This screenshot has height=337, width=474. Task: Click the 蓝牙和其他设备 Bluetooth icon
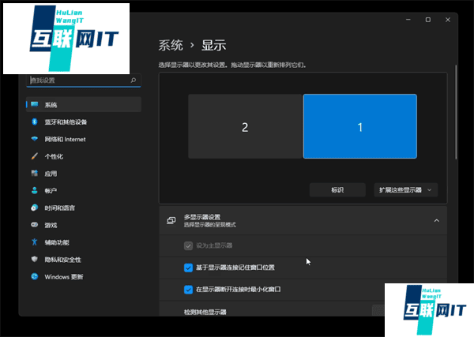[x=34, y=122]
